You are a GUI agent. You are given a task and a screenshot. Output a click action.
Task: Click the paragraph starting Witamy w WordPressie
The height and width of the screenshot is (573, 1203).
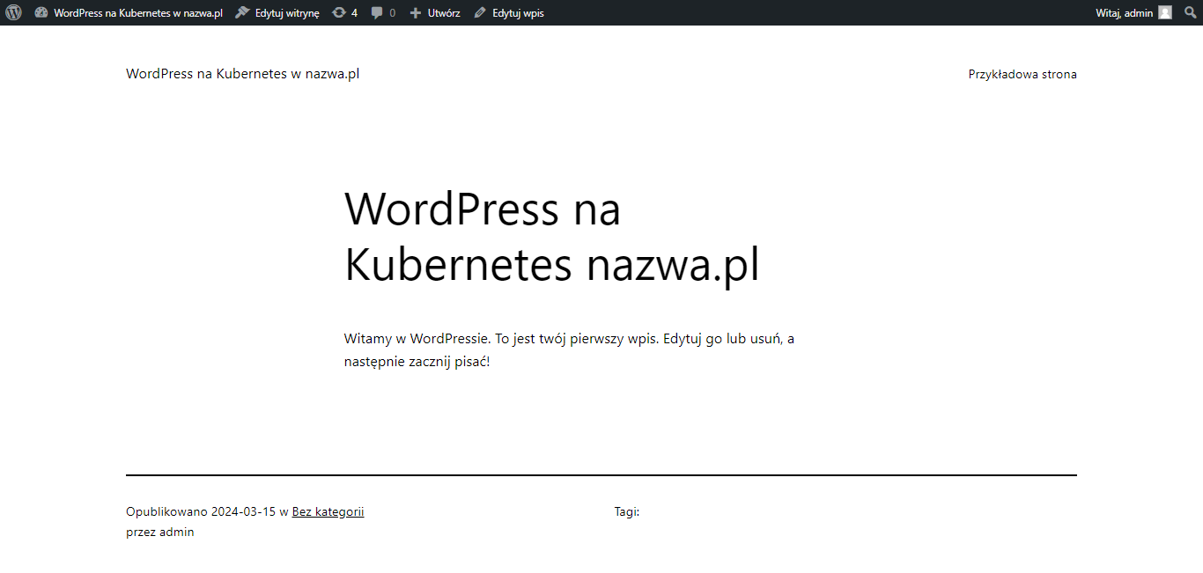pyautogui.click(x=569, y=350)
